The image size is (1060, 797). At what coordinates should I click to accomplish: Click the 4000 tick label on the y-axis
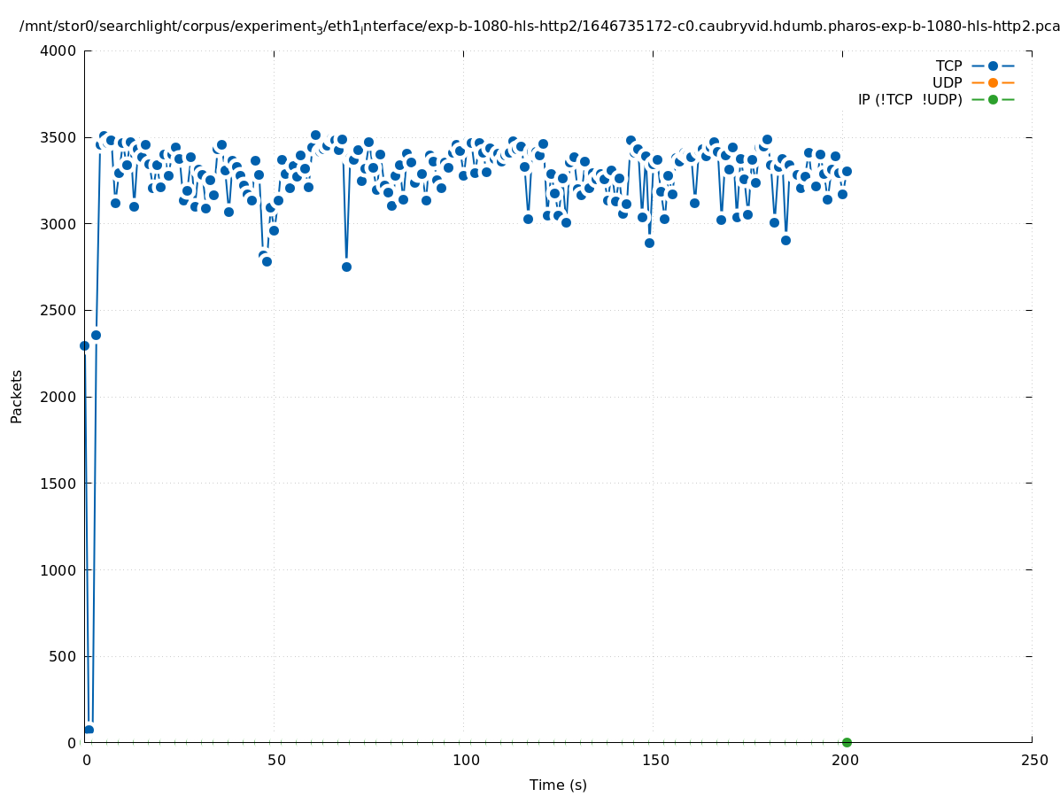pyautogui.click(x=58, y=50)
